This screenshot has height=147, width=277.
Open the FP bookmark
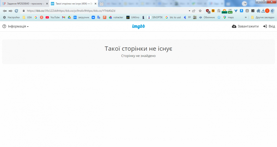coord(187,17)
